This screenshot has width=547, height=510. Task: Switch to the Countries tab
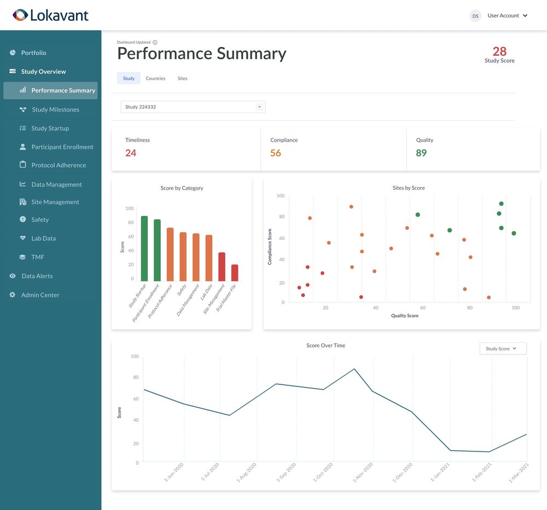155,78
